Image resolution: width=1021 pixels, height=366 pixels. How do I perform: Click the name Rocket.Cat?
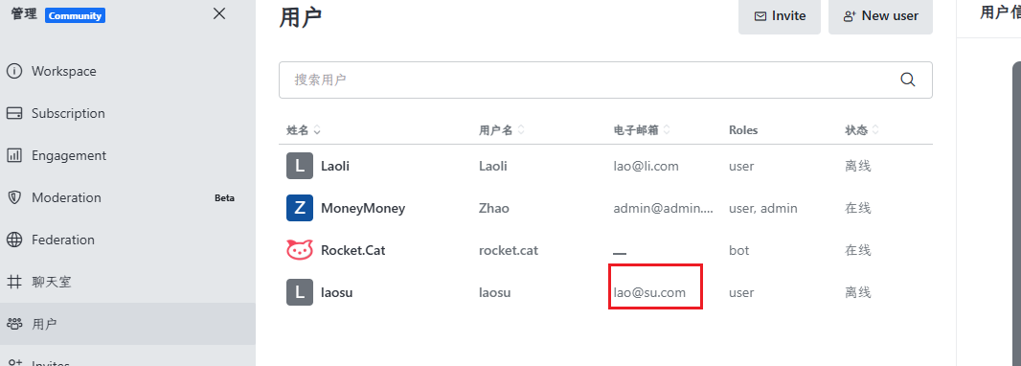tap(352, 250)
